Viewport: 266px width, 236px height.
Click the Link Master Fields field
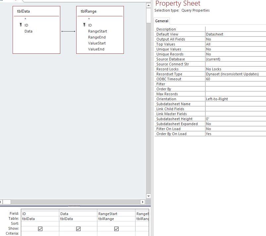click(x=236, y=114)
